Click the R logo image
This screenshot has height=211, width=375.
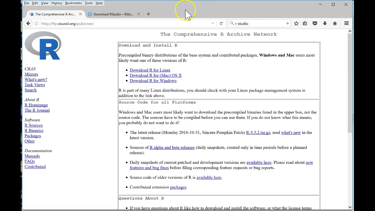(43, 46)
